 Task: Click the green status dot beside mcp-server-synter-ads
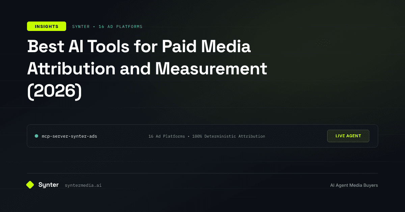tap(36, 136)
